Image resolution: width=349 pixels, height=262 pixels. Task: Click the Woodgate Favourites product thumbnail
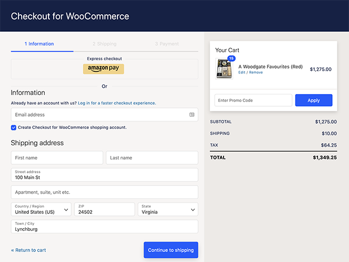[x=224, y=69]
